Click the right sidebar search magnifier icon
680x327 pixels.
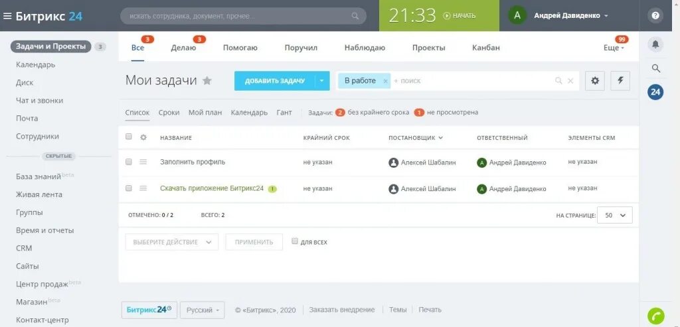pos(655,68)
